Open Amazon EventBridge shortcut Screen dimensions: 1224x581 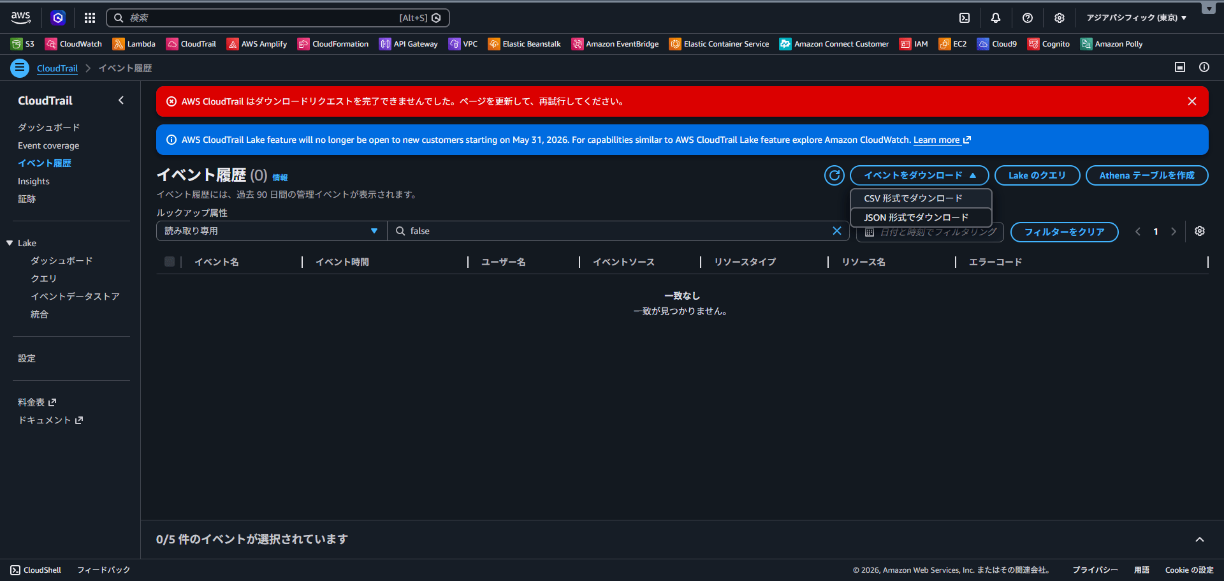pos(615,44)
